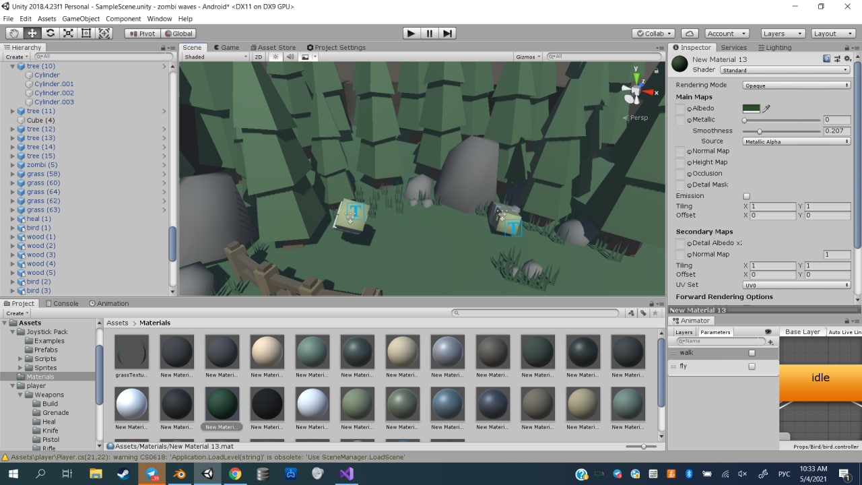
Task: Toggle scene lighting sun icon
Action: pos(275,57)
